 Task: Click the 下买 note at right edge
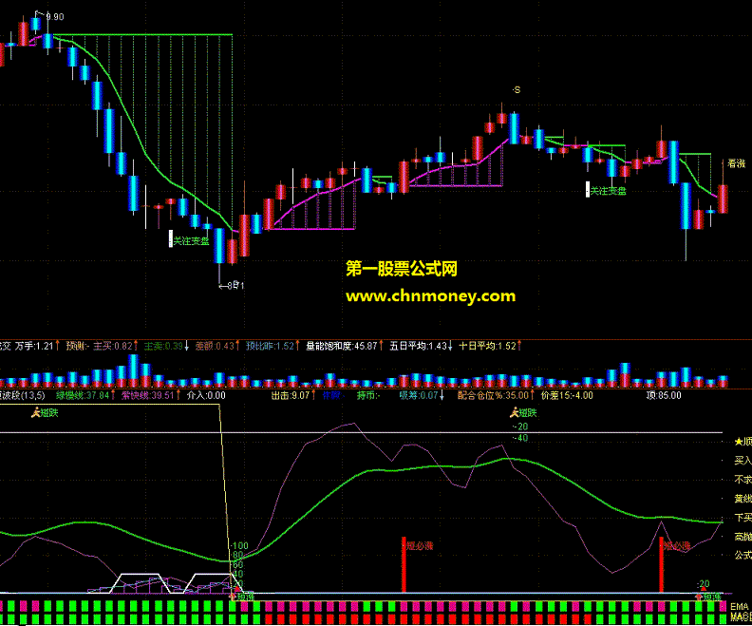[x=743, y=517]
